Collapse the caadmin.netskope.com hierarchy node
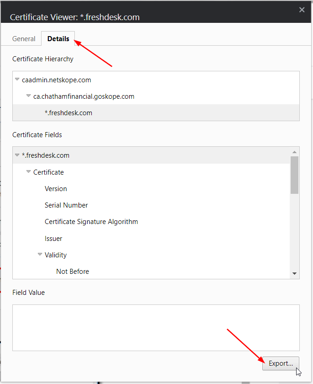The height and width of the screenshot is (384, 313). (17, 79)
